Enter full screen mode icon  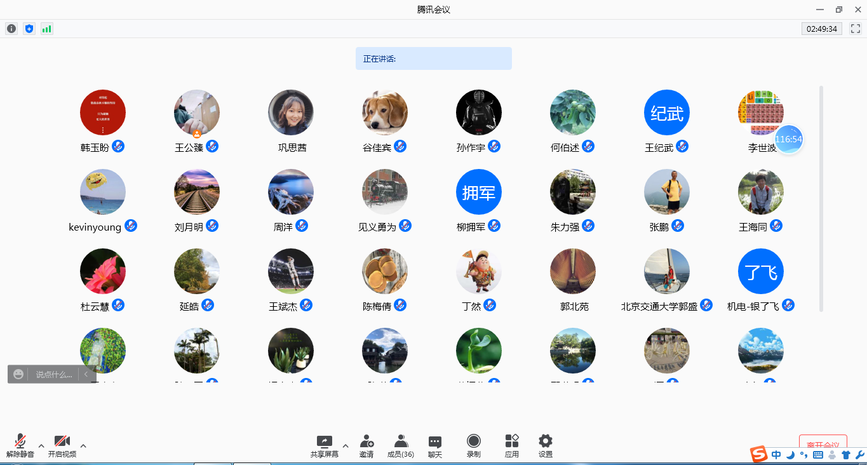(855, 29)
